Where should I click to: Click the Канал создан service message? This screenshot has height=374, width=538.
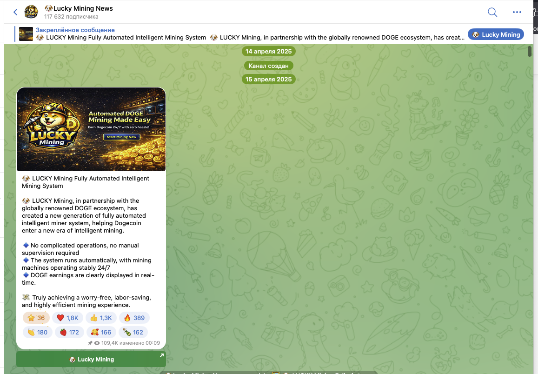pyautogui.click(x=268, y=66)
